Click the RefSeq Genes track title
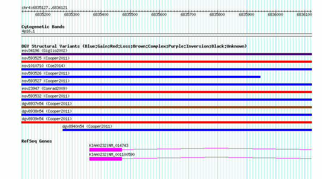Viewport: 322px width, 179px height. coord(37,141)
